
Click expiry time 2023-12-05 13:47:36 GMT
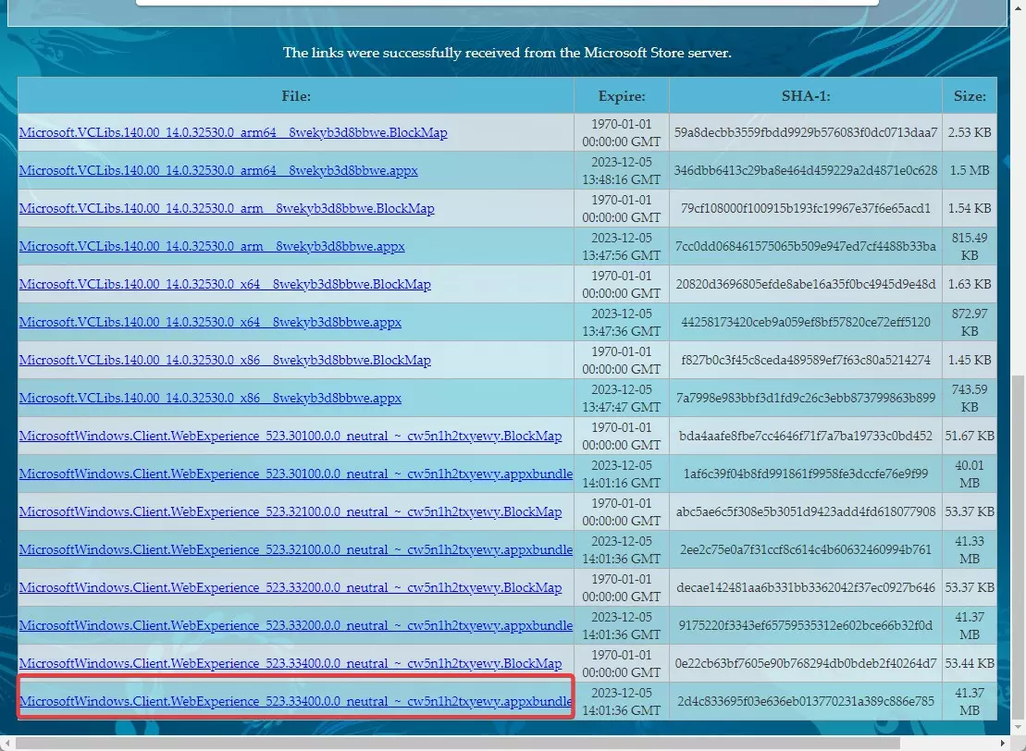click(x=622, y=322)
